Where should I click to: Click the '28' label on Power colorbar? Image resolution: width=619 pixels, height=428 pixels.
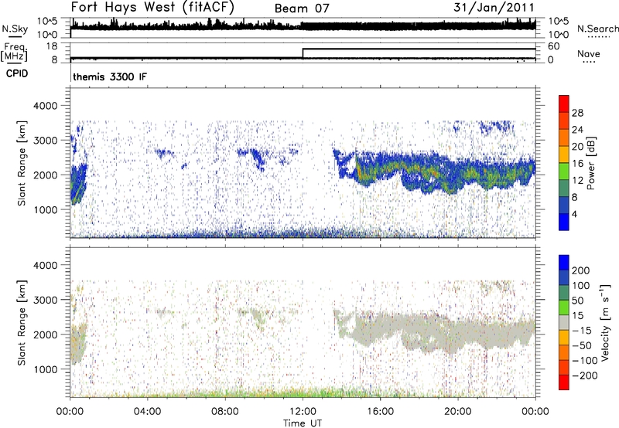tap(577, 113)
